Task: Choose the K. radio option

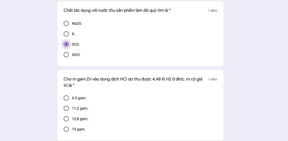Action: (x=66, y=34)
